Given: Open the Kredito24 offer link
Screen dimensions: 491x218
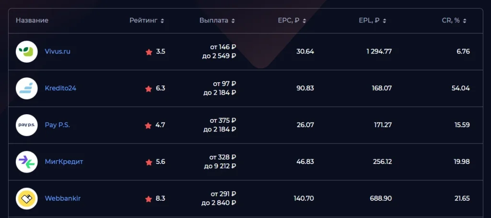Looking at the screenshot, I should [60, 88].
